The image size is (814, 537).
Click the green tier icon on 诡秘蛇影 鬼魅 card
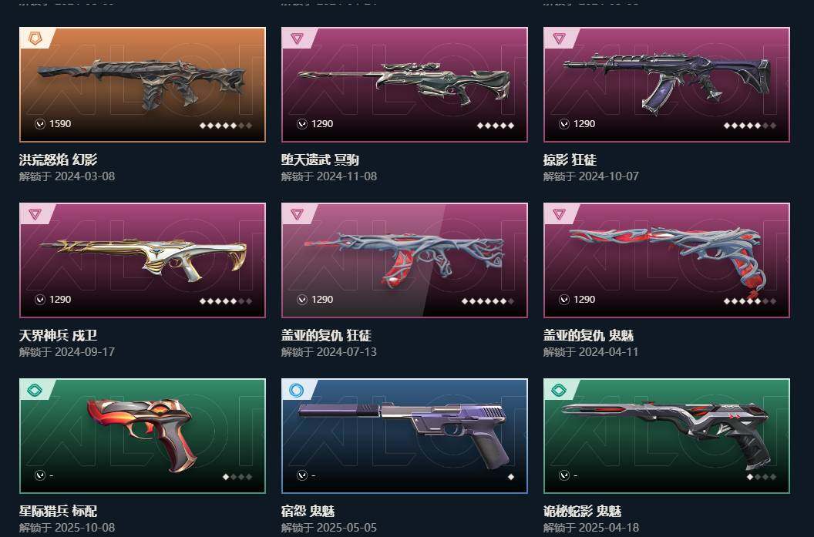(559, 390)
